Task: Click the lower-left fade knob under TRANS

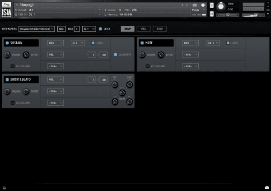Action: coord(115,102)
